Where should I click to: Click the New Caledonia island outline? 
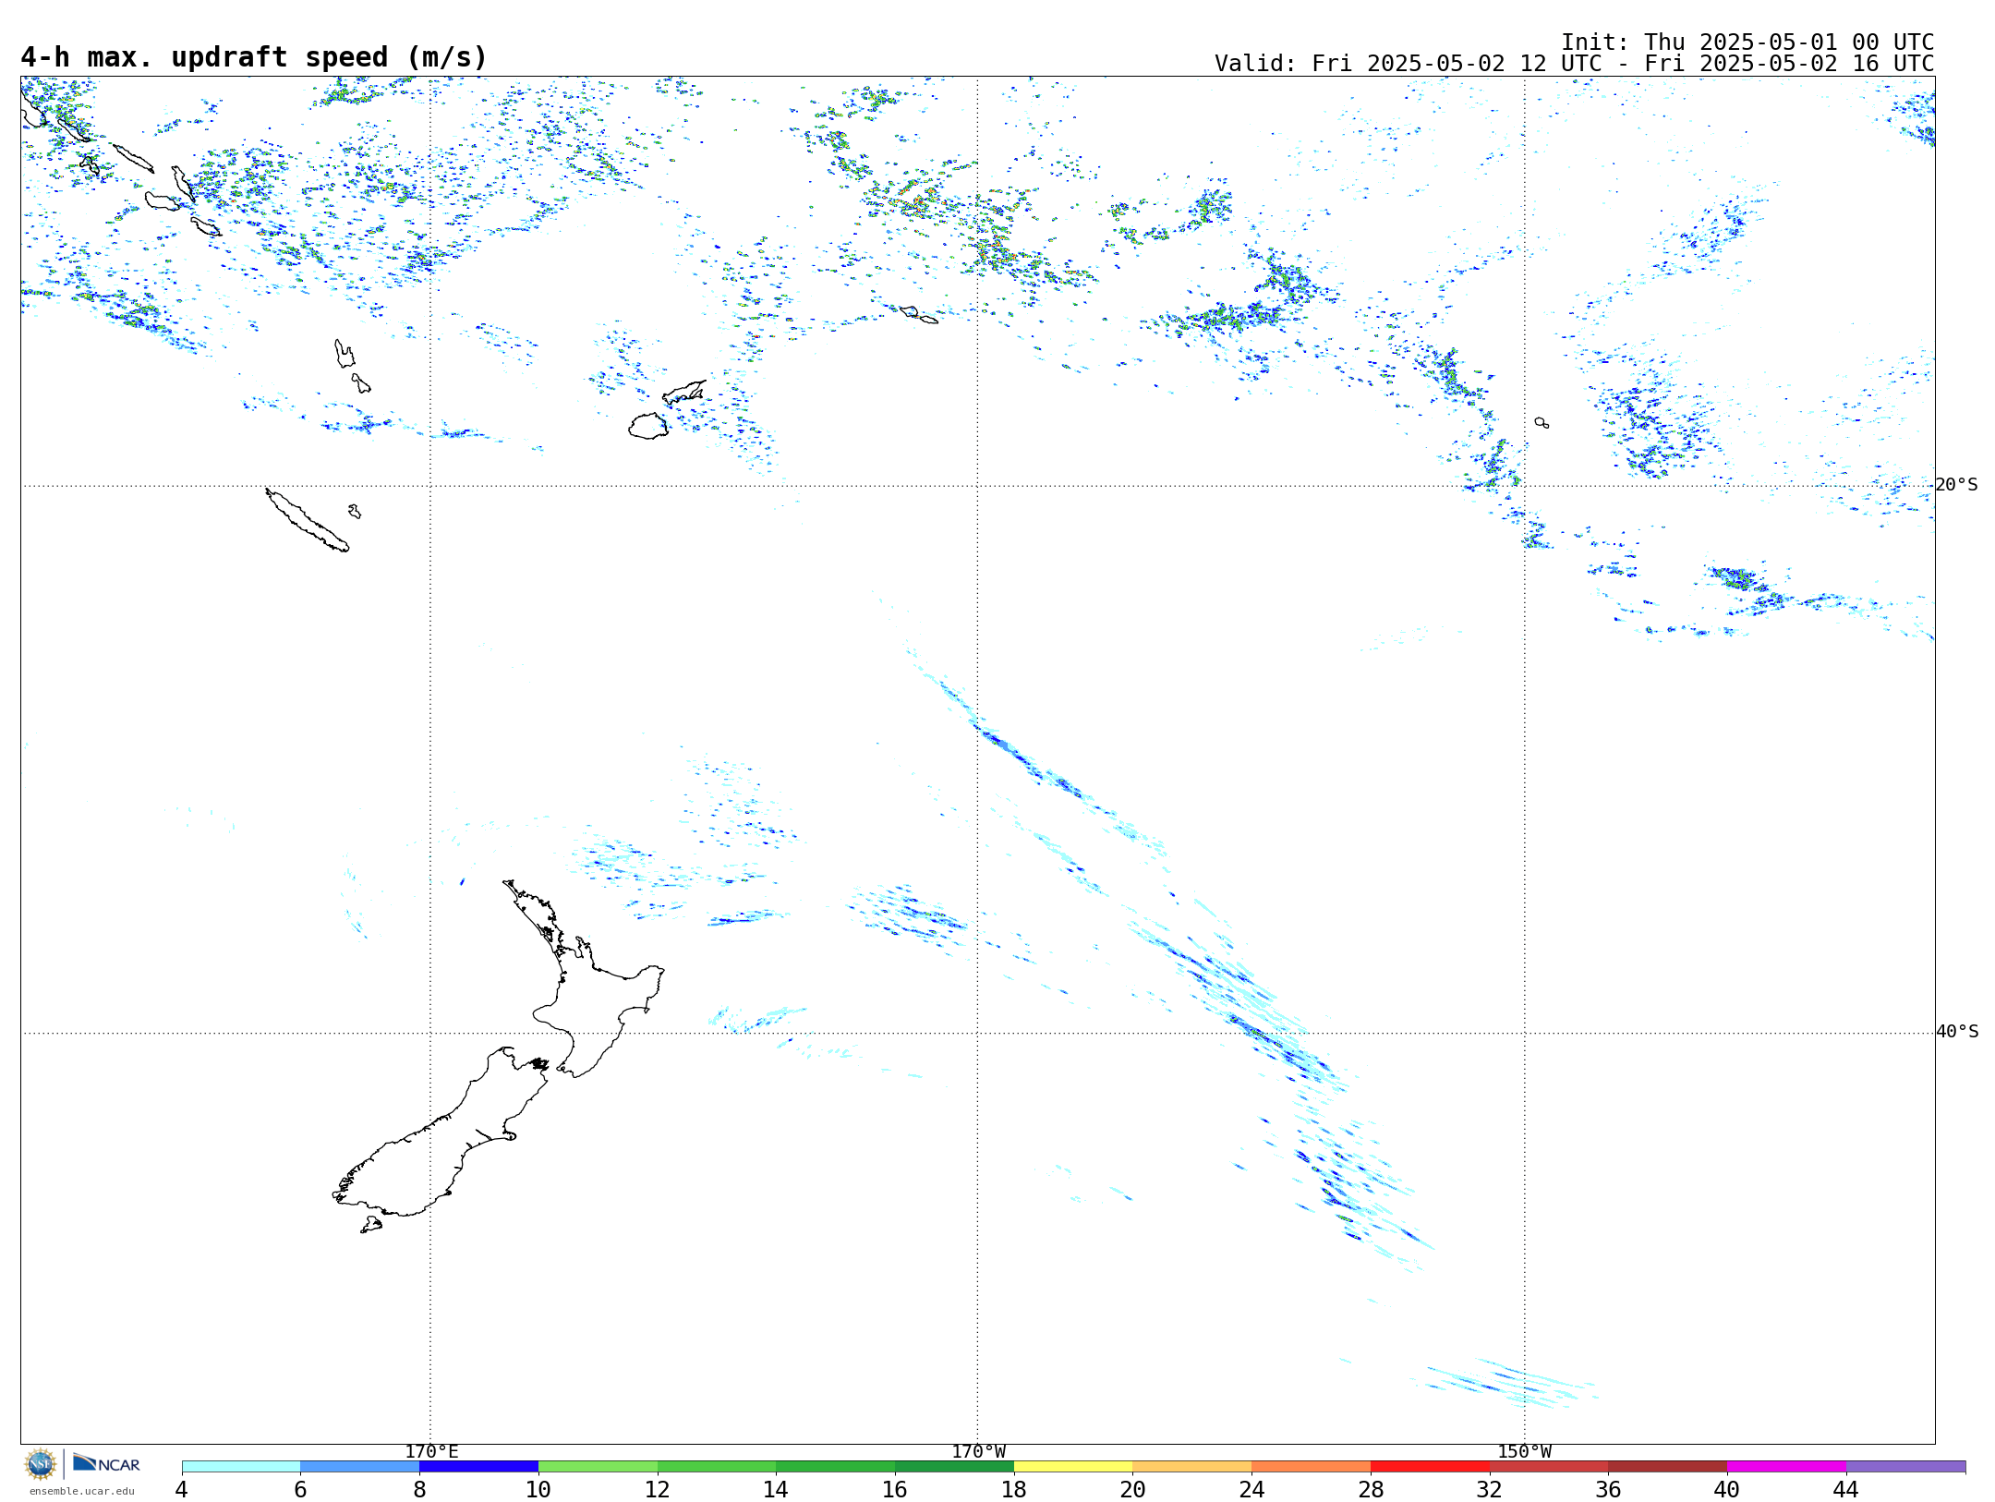(308, 520)
